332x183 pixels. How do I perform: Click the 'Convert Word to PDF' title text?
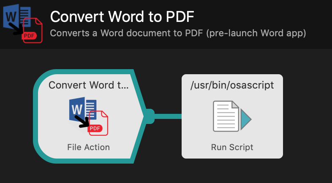[122, 16]
